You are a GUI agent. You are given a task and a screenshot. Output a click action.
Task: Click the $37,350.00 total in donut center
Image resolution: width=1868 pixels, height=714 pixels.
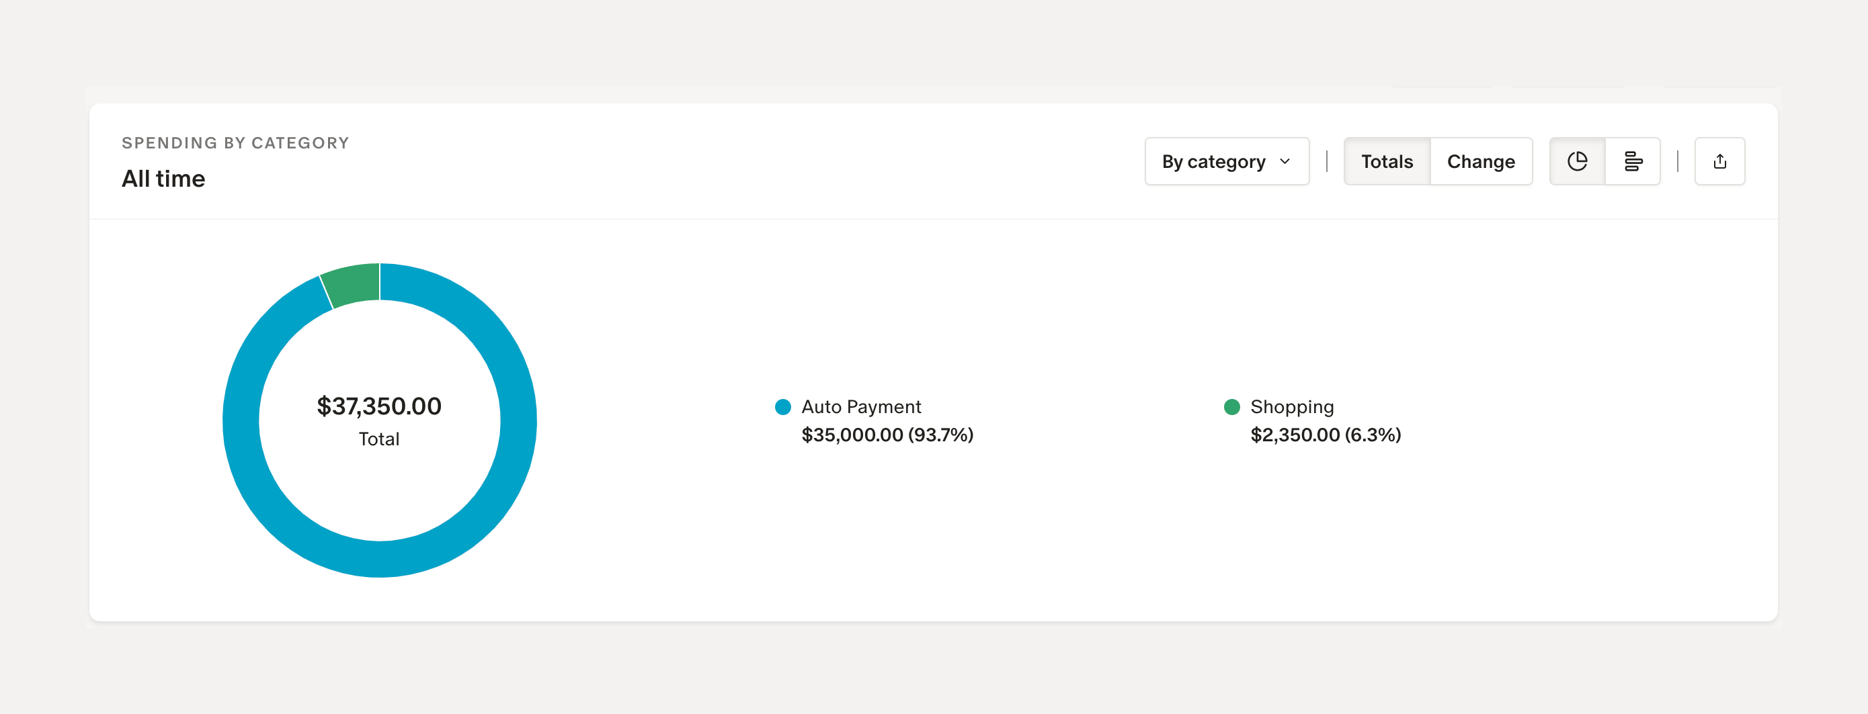tap(379, 406)
